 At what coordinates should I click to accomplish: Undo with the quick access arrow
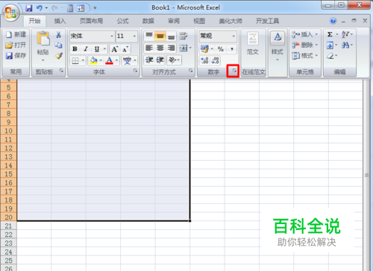click(40, 8)
